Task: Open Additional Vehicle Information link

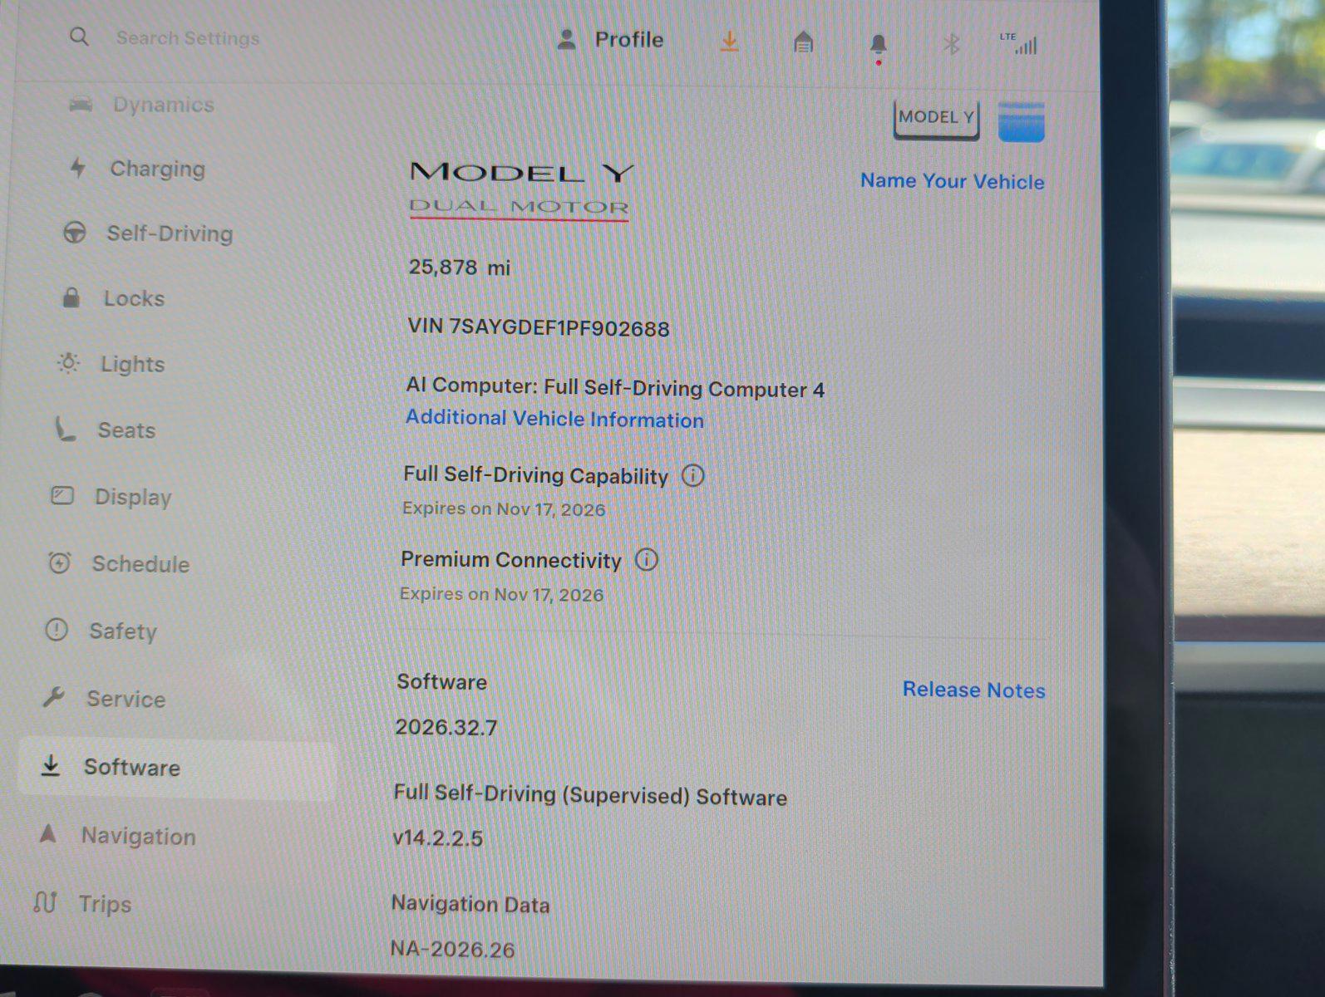Action: (x=554, y=419)
